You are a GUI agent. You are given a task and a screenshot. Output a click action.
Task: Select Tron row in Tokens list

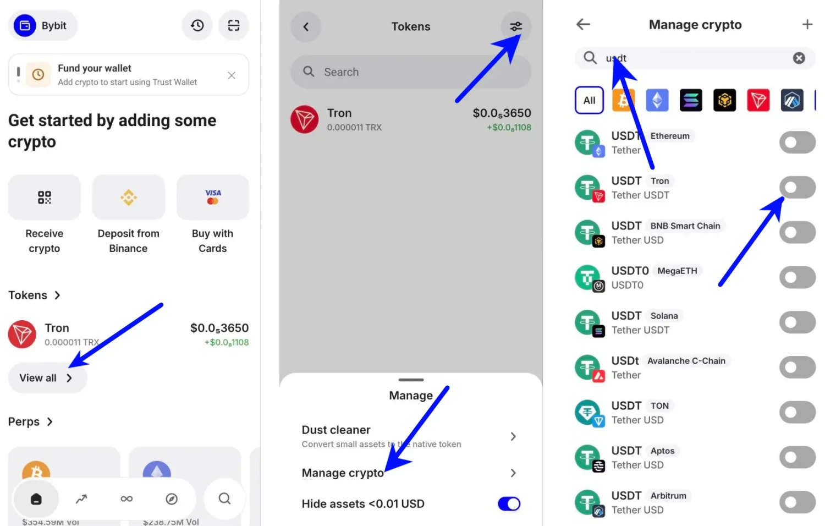(x=411, y=119)
